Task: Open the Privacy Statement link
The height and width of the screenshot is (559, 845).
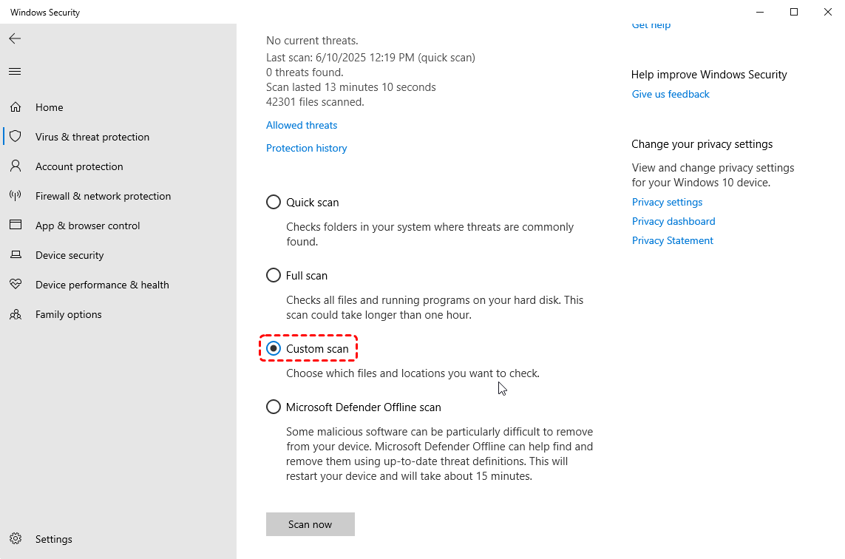Action: point(673,240)
